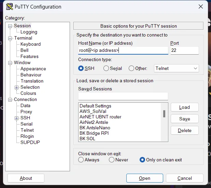The width and height of the screenshot is (211, 188).
Task: Open SUPDUP settings category
Action: pos(30,142)
